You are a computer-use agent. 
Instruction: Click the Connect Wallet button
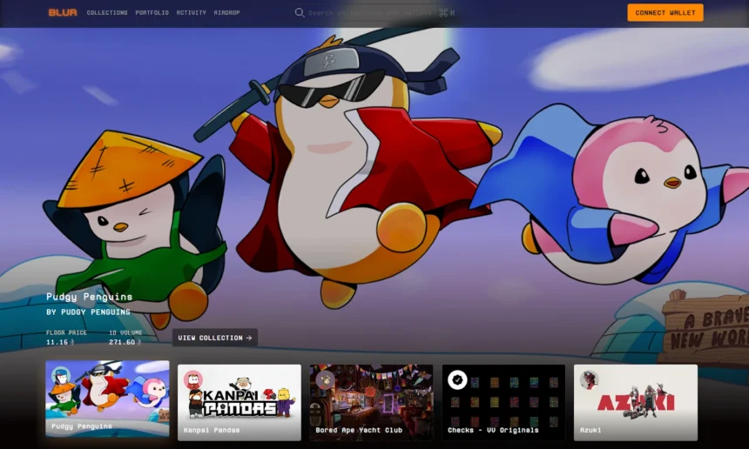(x=665, y=12)
